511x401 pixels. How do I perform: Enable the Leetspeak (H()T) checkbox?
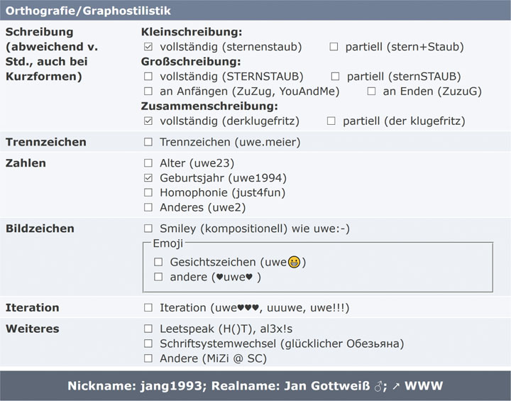(148, 329)
